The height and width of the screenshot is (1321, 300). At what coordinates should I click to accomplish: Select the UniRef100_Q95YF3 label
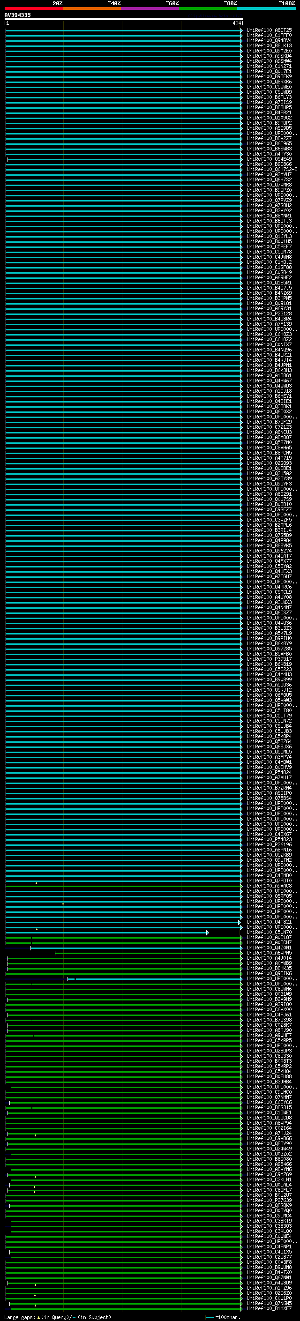click(269, 484)
